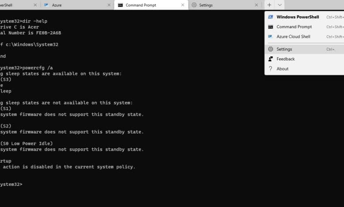Click 'sleep states are available on this system' line
This screenshot has height=207, width=344.
[x=61, y=74]
